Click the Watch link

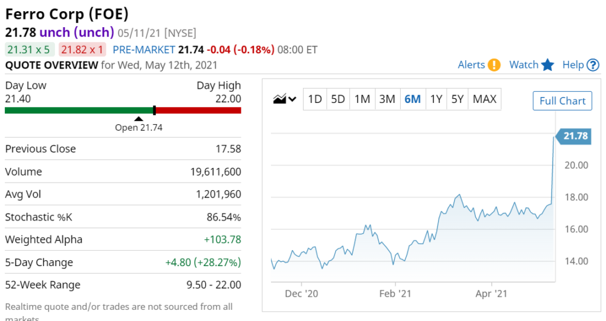click(524, 65)
